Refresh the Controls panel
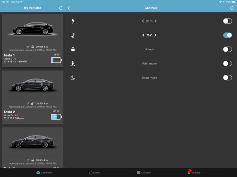237x177 pixels. 232,8
